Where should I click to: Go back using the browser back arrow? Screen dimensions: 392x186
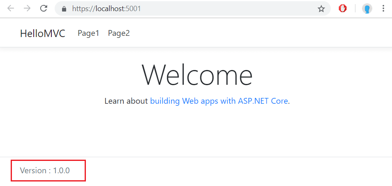pos(11,9)
